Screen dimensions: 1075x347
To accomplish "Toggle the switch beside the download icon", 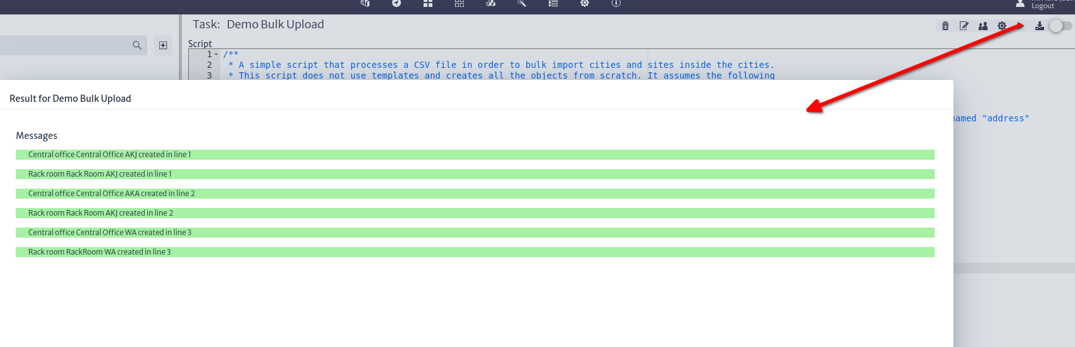I will coord(1059,26).
